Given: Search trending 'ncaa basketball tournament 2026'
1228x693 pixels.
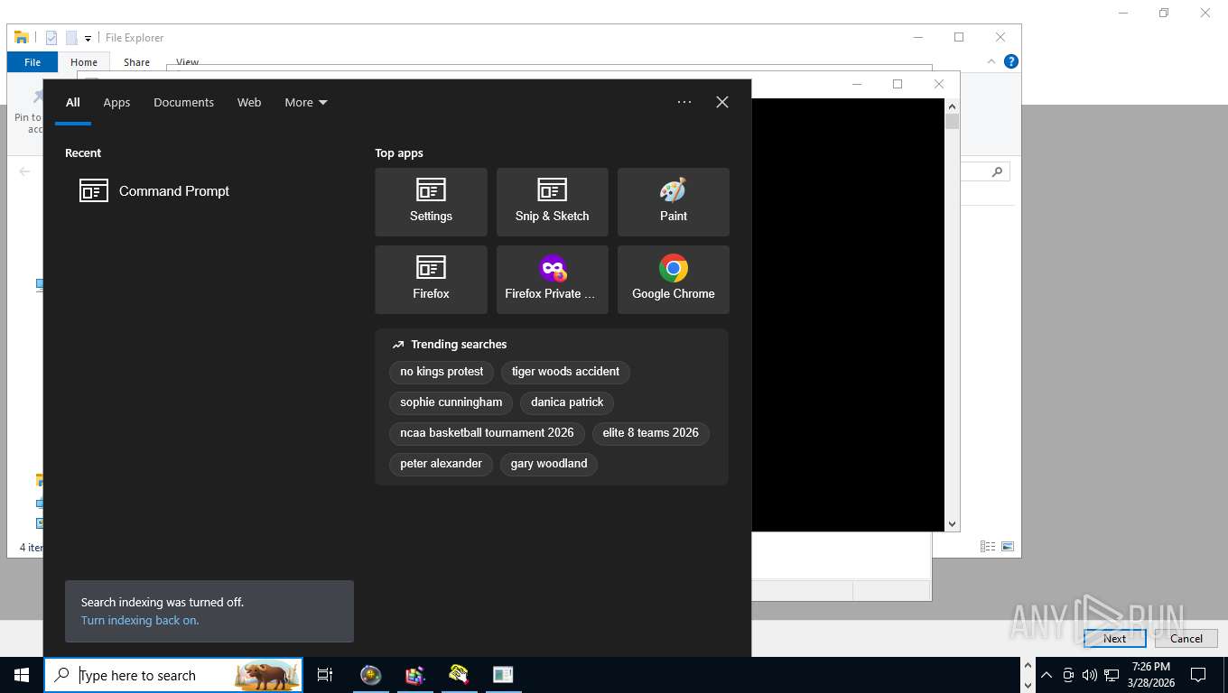Looking at the screenshot, I should [487, 433].
